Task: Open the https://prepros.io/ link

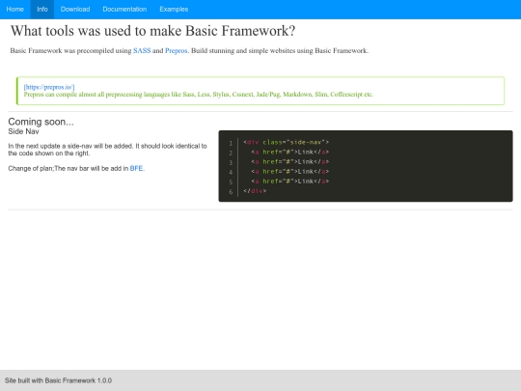Action: pyautogui.click(x=49, y=87)
